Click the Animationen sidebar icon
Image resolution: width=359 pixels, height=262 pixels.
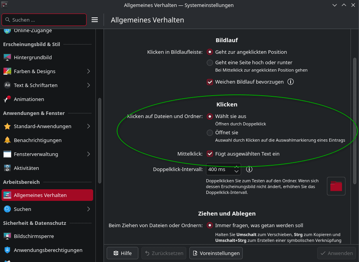point(7,99)
